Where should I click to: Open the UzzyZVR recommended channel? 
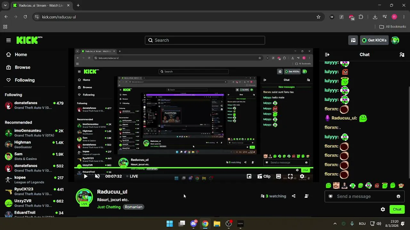pos(34,203)
